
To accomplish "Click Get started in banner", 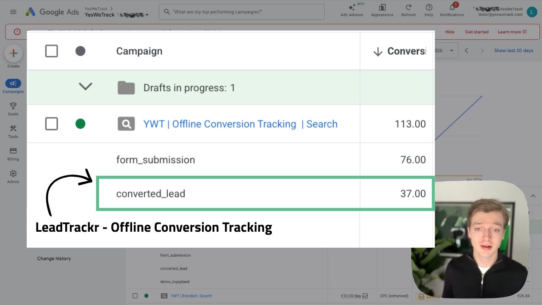I will click(477, 32).
